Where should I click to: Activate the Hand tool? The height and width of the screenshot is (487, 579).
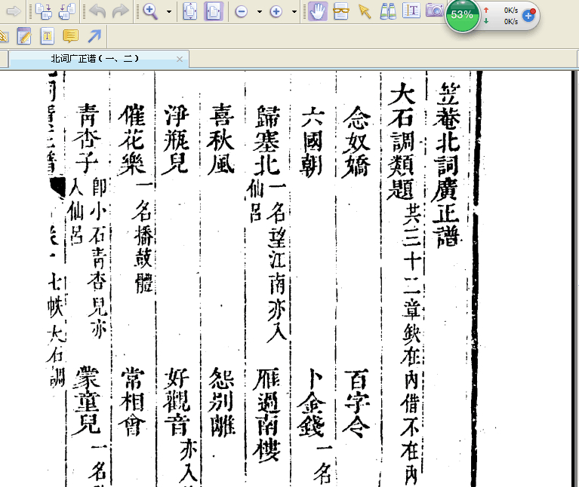[318, 11]
